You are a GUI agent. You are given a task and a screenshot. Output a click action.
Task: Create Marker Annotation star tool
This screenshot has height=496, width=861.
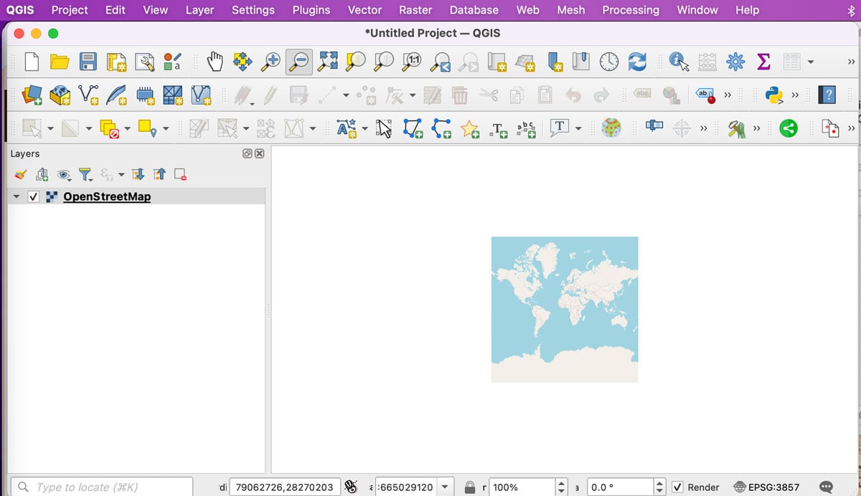click(x=469, y=129)
